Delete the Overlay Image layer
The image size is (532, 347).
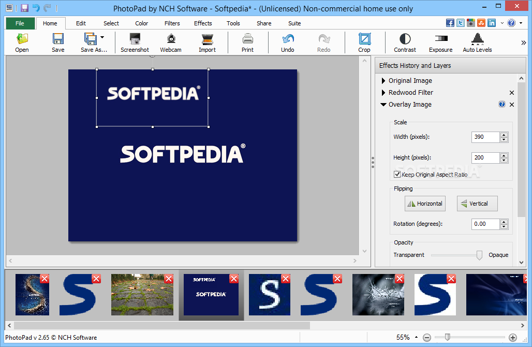point(512,105)
